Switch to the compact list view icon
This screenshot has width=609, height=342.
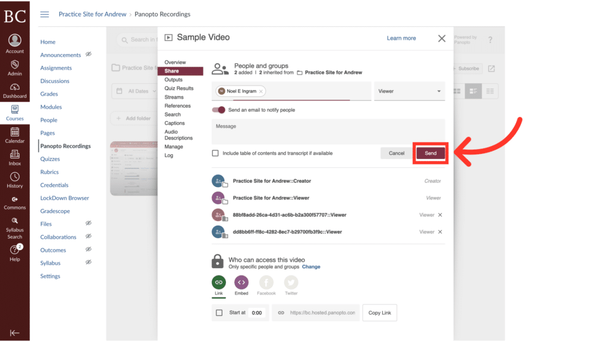coord(490,91)
